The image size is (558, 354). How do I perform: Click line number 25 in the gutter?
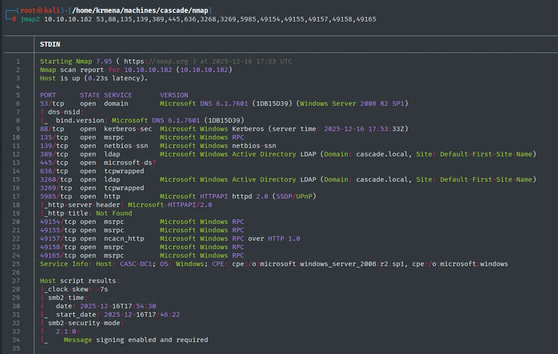(x=16, y=264)
